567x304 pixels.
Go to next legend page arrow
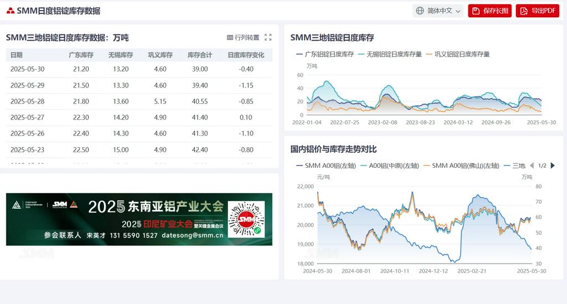553,166
